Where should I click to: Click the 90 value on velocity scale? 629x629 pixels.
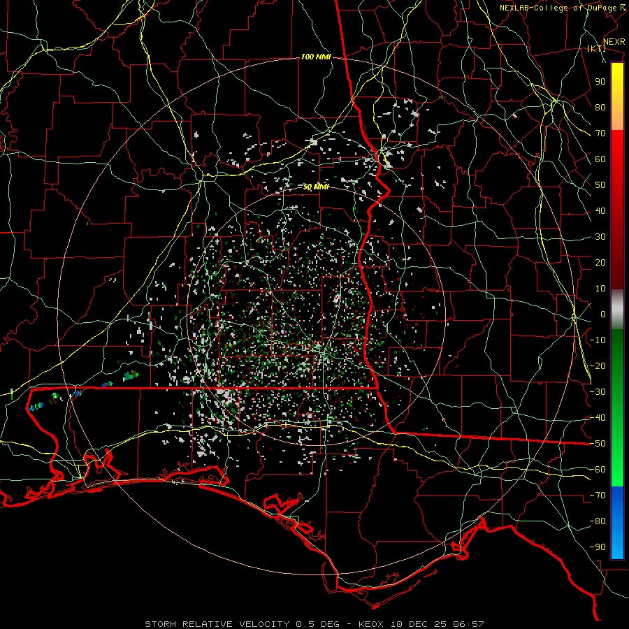[x=600, y=82]
